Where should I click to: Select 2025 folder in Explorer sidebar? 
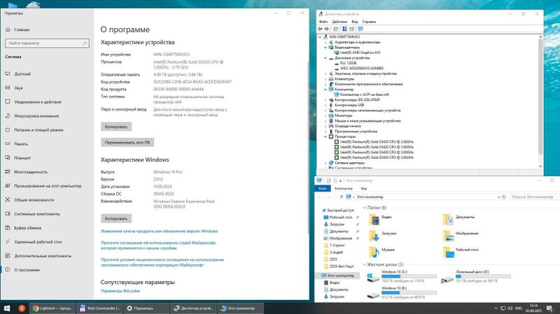click(x=333, y=259)
